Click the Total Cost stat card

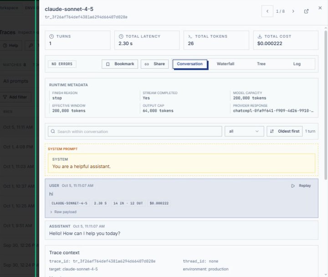[286, 40]
